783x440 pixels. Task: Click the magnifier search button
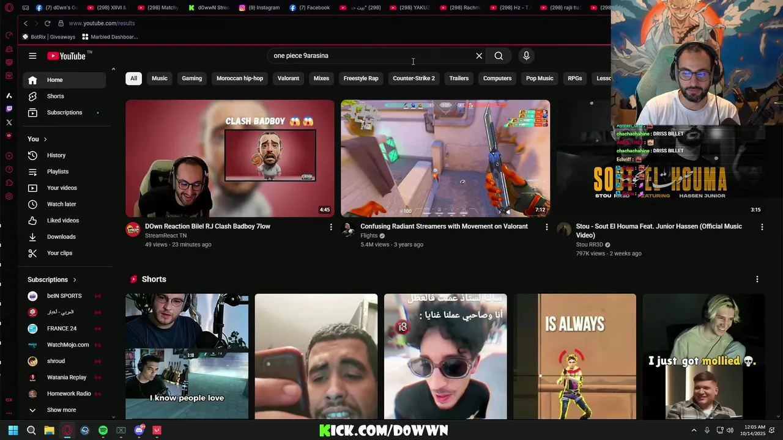(x=499, y=56)
